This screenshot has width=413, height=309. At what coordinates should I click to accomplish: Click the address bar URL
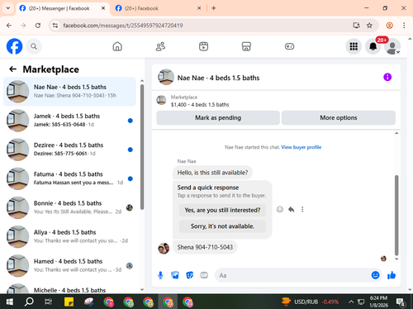click(123, 26)
